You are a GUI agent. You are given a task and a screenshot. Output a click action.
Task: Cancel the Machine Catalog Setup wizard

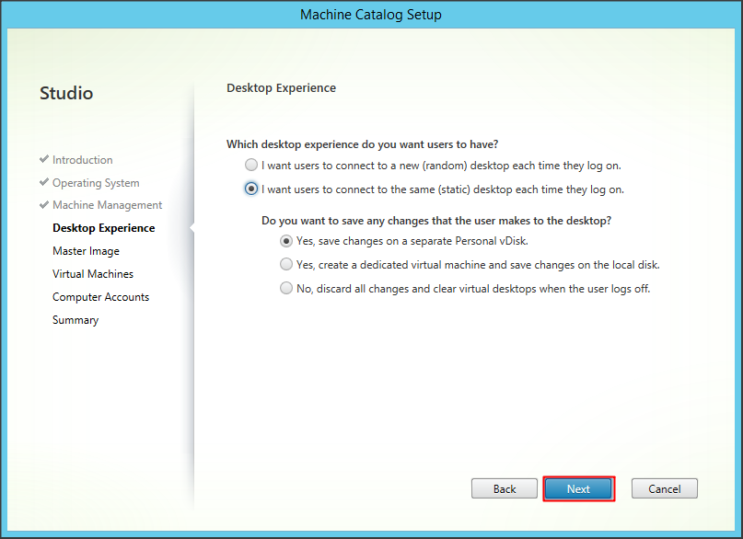tap(664, 488)
